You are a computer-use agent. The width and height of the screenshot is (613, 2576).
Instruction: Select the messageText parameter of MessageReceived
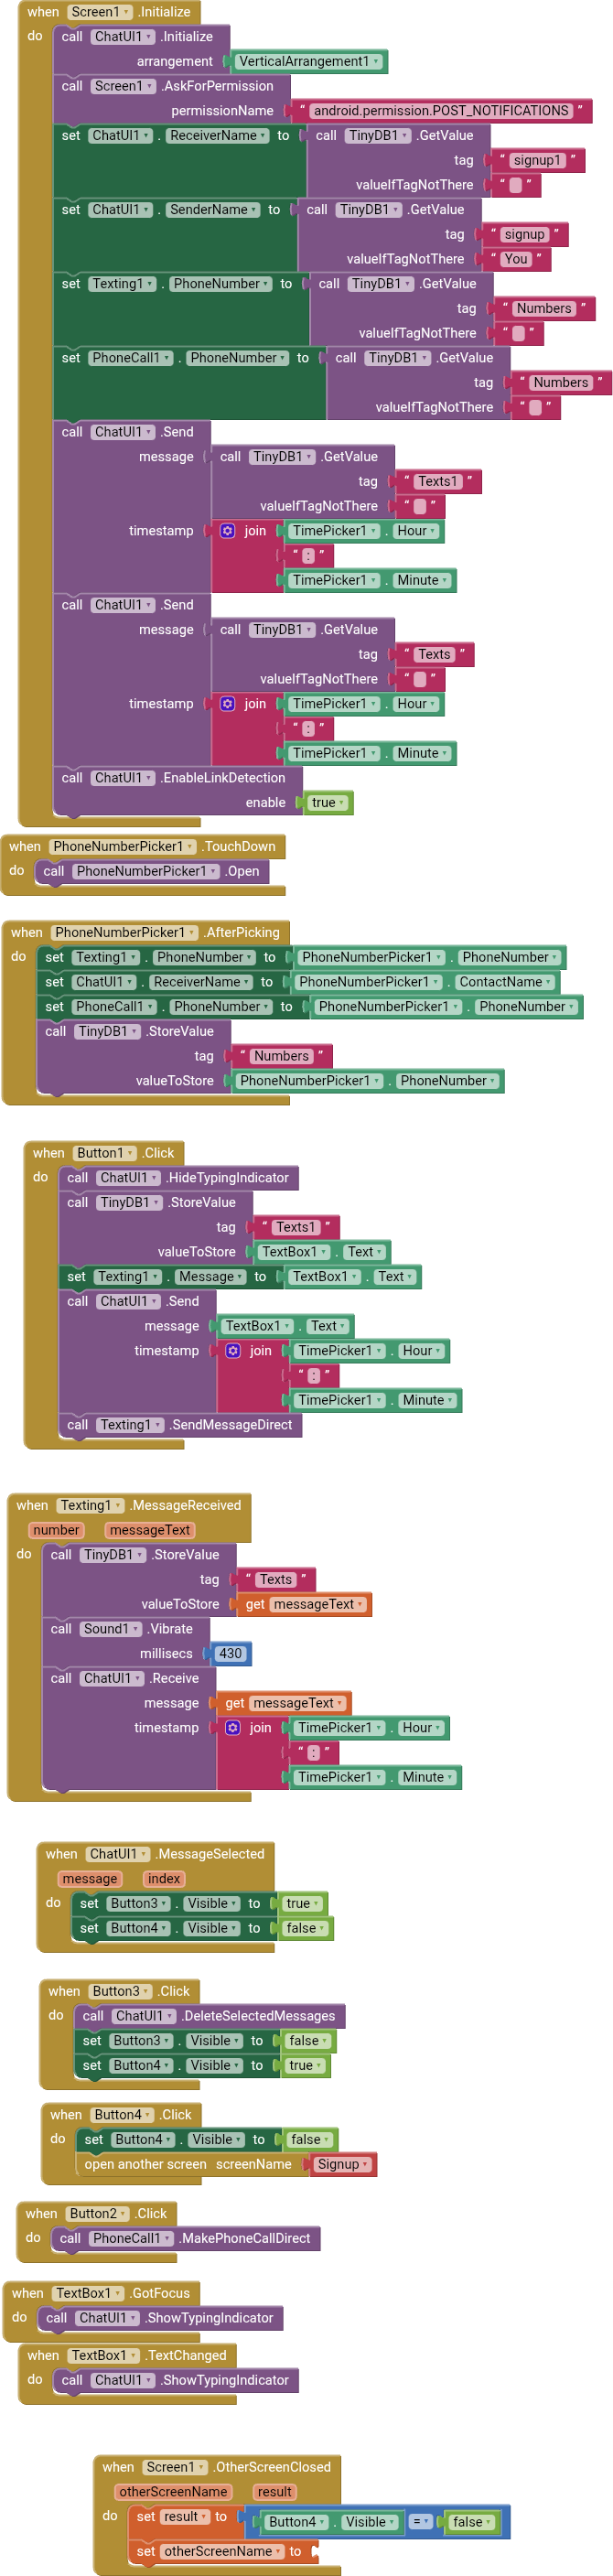click(x=150, y=1530)
